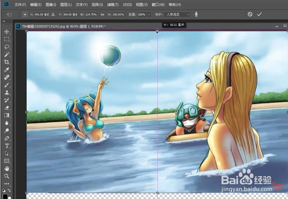288x199 pixels.
Task: Select the Pen tool
Action: click(7, 138)
